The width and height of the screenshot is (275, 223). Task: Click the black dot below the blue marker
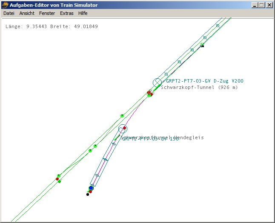click(88, 194)
